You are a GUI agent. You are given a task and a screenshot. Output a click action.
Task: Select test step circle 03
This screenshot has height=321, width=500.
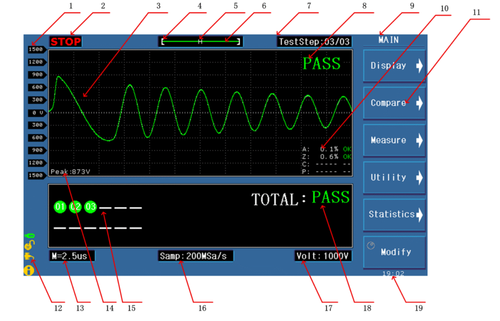90,207
